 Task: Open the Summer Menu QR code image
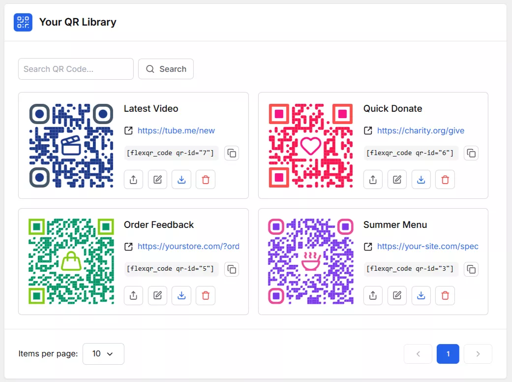tap(311, 261)
